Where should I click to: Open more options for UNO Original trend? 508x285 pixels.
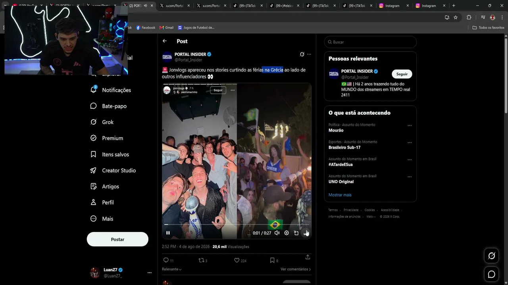pyautogui.click(x=410, y=177)
